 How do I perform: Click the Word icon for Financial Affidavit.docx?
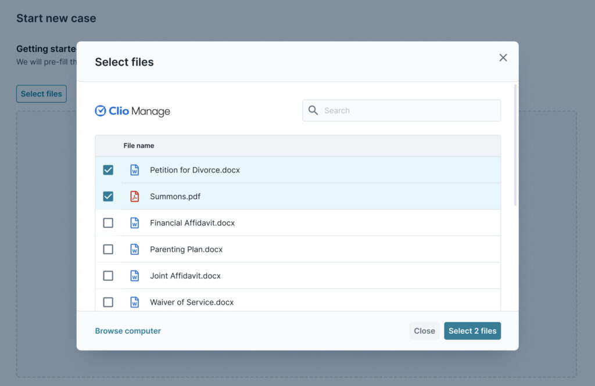(x=134, y=223)
